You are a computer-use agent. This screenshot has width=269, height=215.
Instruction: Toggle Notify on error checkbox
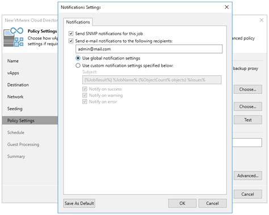(x=85, y=102)
